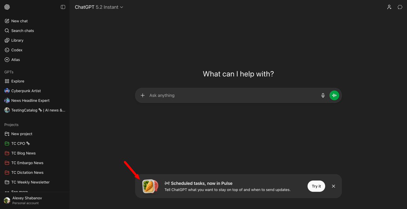Click the microphone dictation icon
This screenshot has width=407, height=209.
tap(323, 95)
